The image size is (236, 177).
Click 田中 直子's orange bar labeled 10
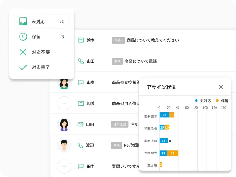(x=172, y=115)
